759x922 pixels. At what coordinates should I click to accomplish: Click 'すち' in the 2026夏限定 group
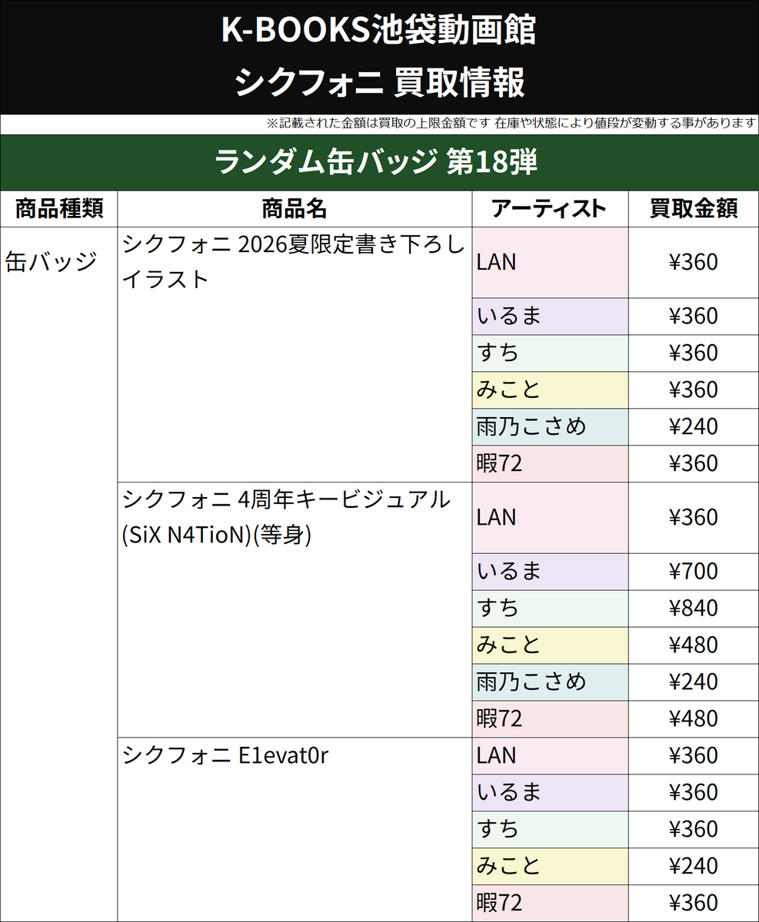[x=550, y=353]
